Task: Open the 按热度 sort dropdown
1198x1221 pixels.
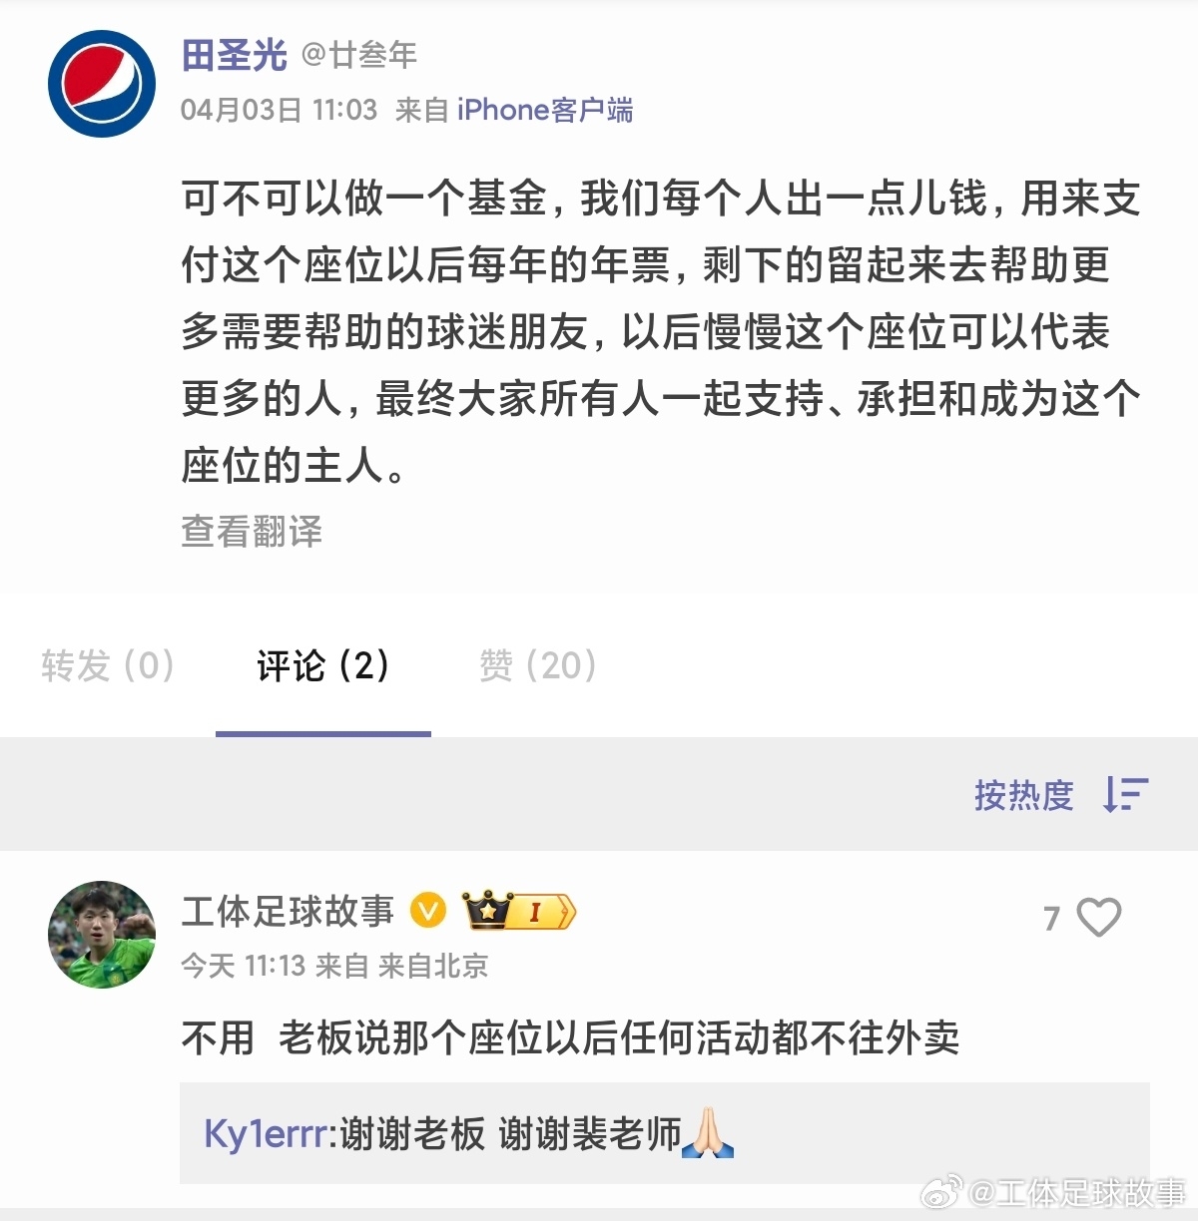Action: [x=1023, y=795]
